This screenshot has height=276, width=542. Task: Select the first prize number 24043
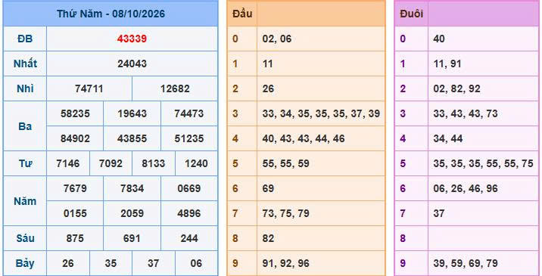click(132, 64)
